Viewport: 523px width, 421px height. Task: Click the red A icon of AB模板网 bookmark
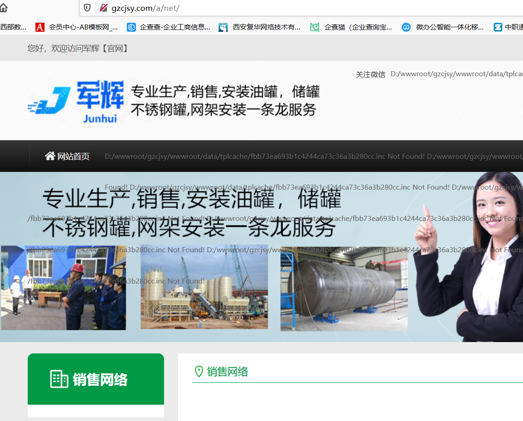40,27
